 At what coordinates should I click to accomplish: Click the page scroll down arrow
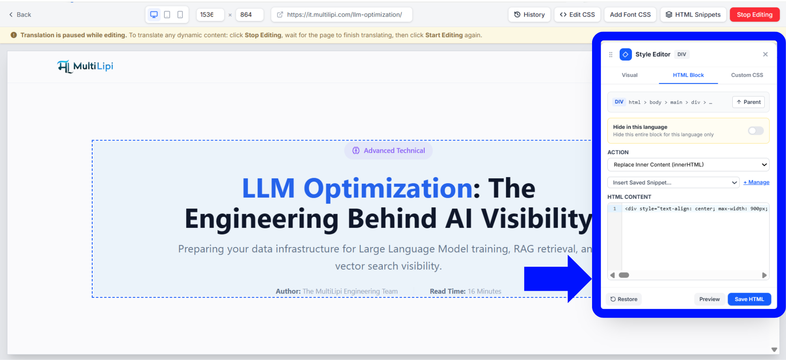[774, 349]
